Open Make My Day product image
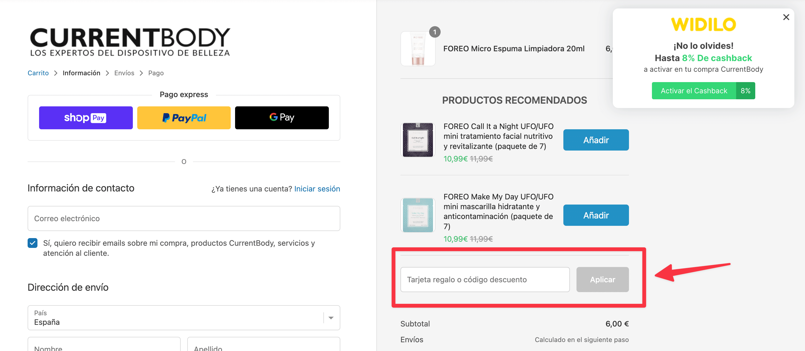This screenshot has width=805, height=351. 418,215
